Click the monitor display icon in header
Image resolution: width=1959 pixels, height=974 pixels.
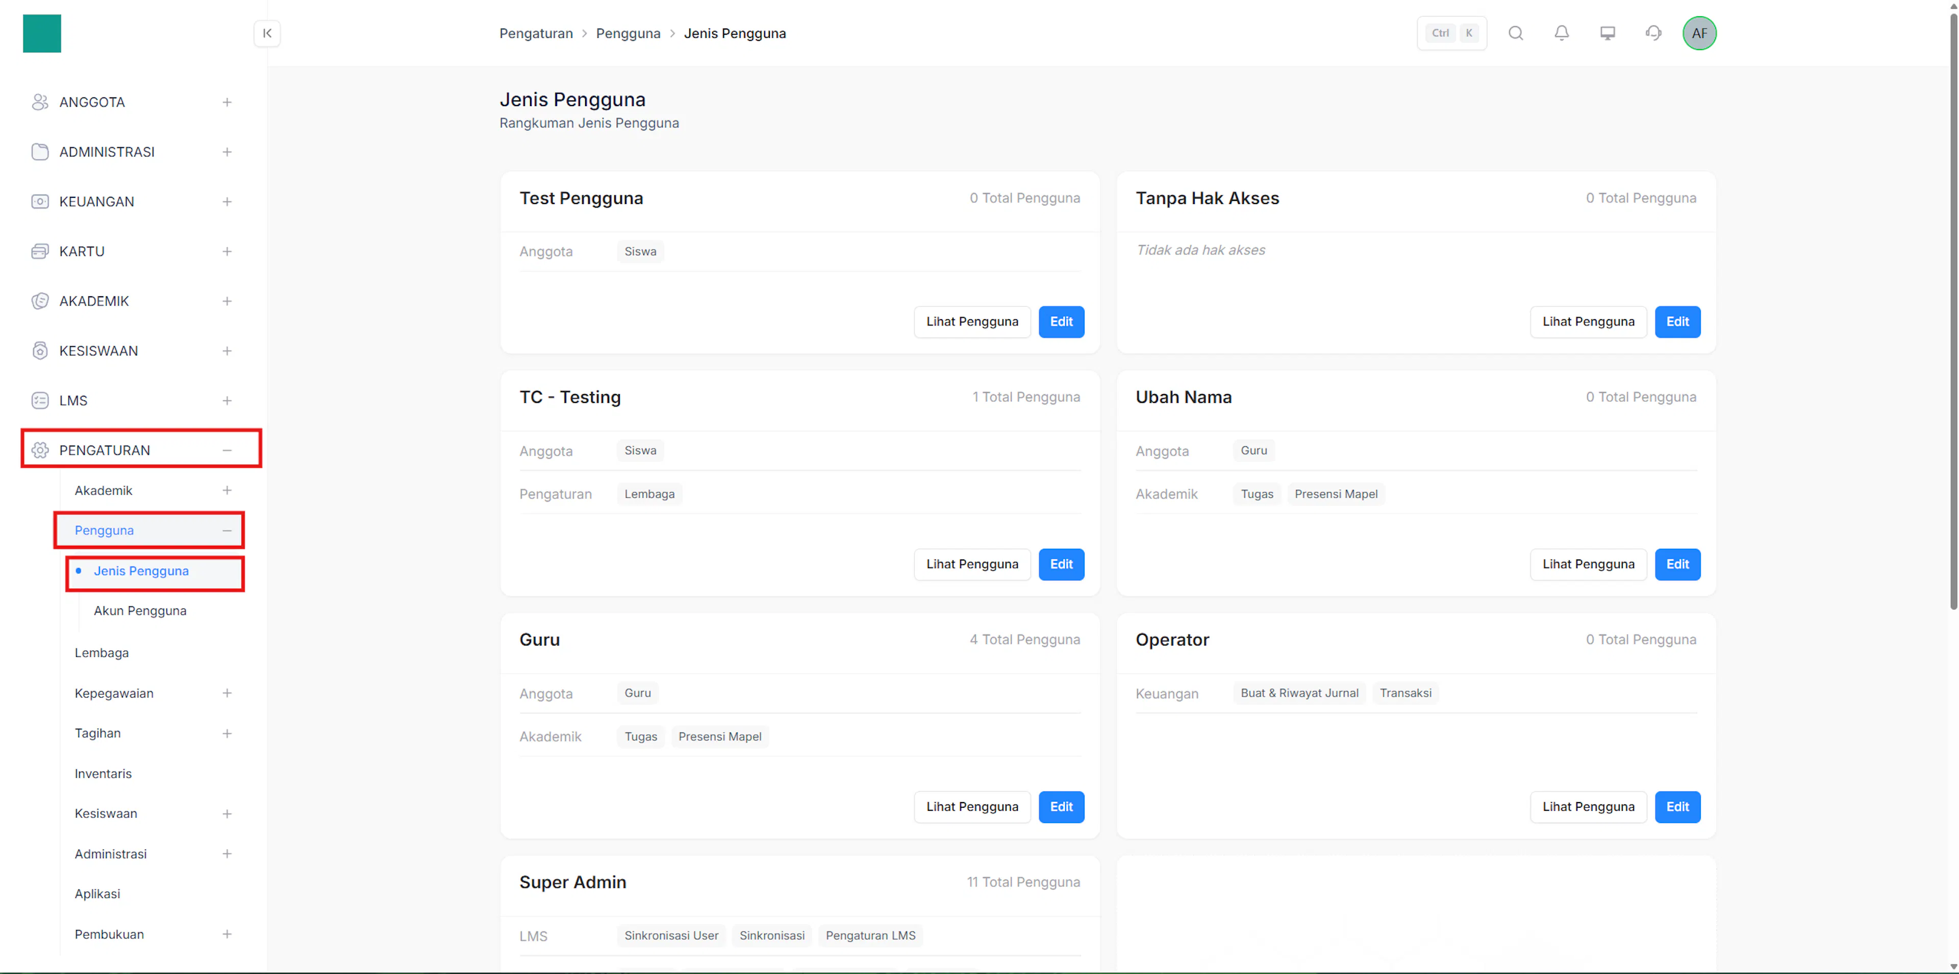point(1608,34)
